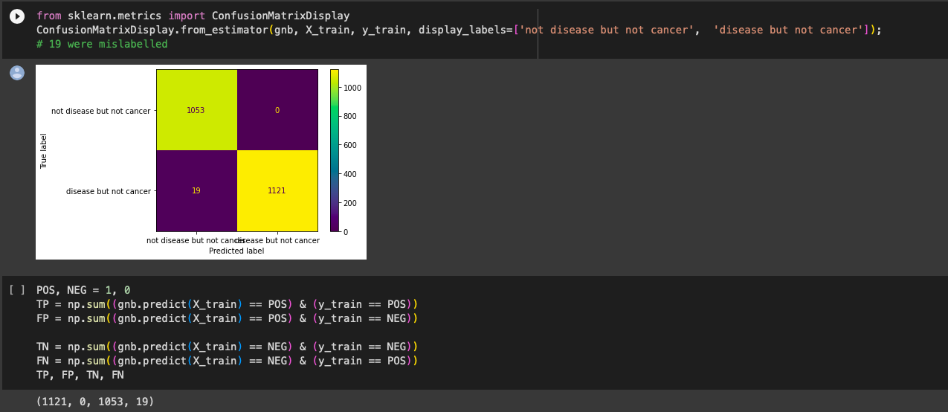Screen dimensions: 948x412
Task: Click the top-right 0 cell in matrix
Action: (x=277, y=110)
